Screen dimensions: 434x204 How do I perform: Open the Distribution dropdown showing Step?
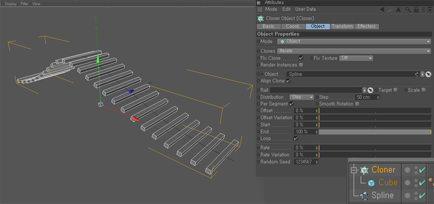point(302,98)
